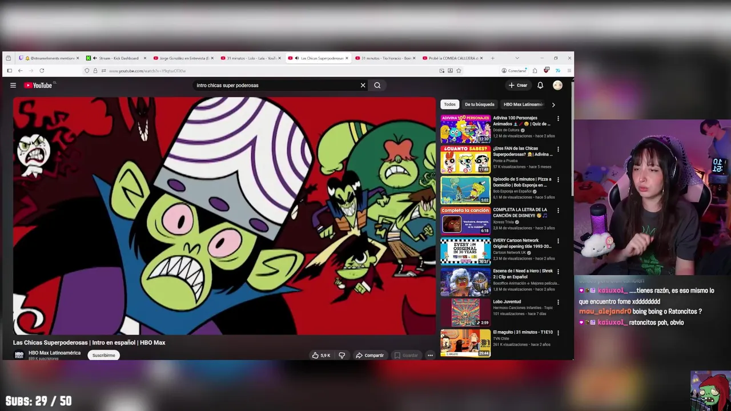Click the browser forward arrow

31,71
